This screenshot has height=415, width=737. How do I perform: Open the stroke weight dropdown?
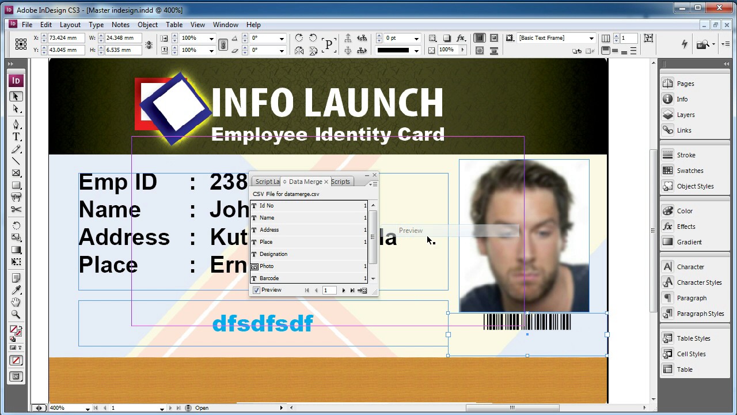416,38
